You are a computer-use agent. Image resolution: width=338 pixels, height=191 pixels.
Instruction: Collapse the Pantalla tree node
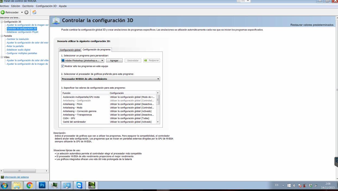point(1,36)
